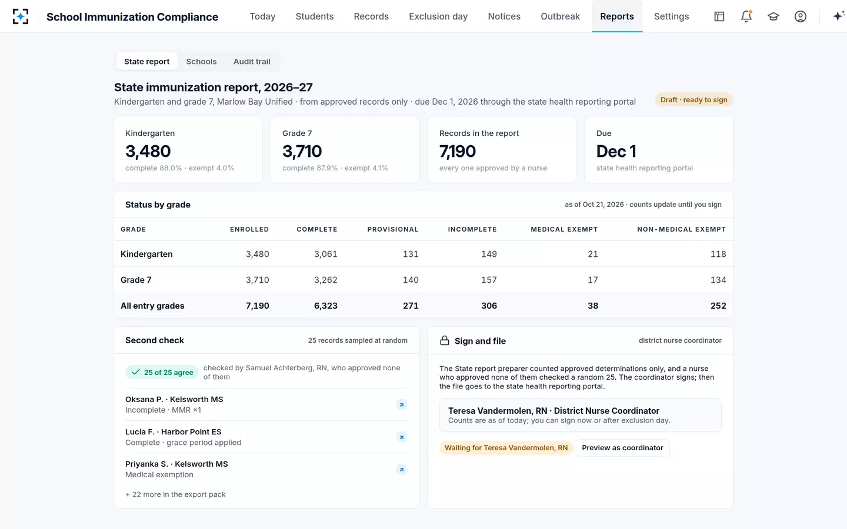Open Oksana P. record arrow icon
This screenshot has height=529, width=847.
click(x=402, y=404)
